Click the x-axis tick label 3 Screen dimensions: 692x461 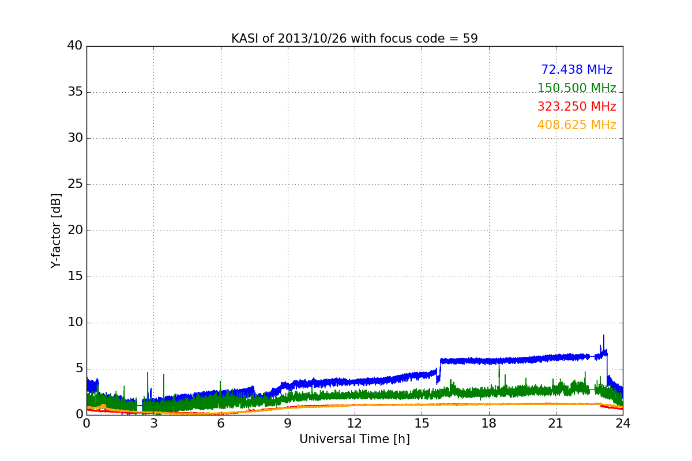pyautogui.click(x=153, y=424)
